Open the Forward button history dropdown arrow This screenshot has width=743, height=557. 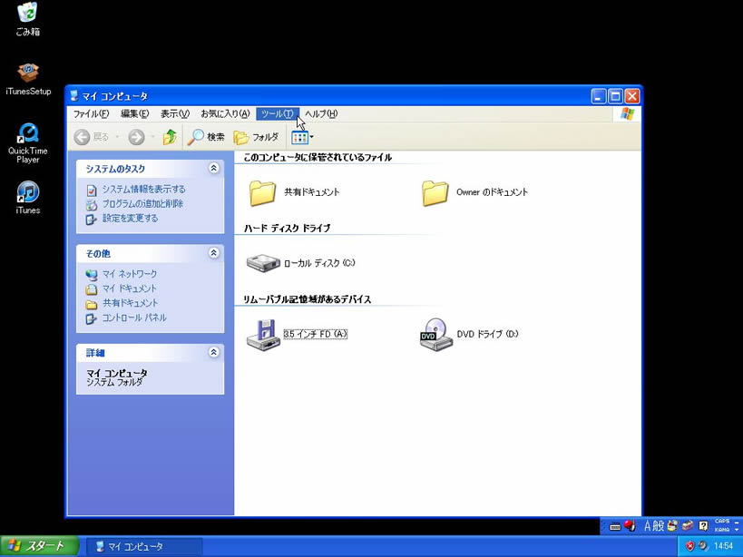(x=152, y=137)
